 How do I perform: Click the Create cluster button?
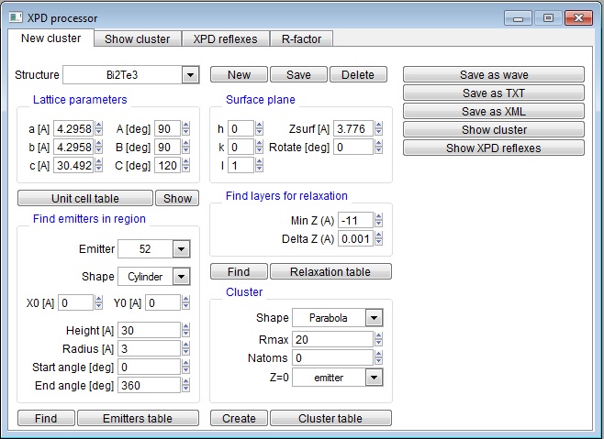point(239,418)
